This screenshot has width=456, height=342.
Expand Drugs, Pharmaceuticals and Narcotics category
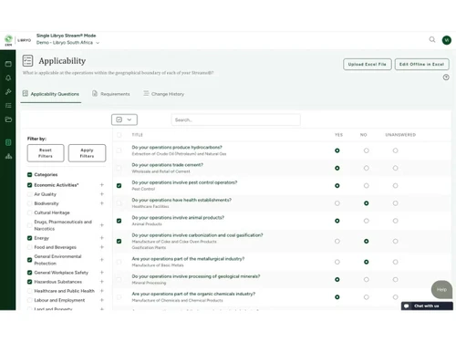point(102,225)
